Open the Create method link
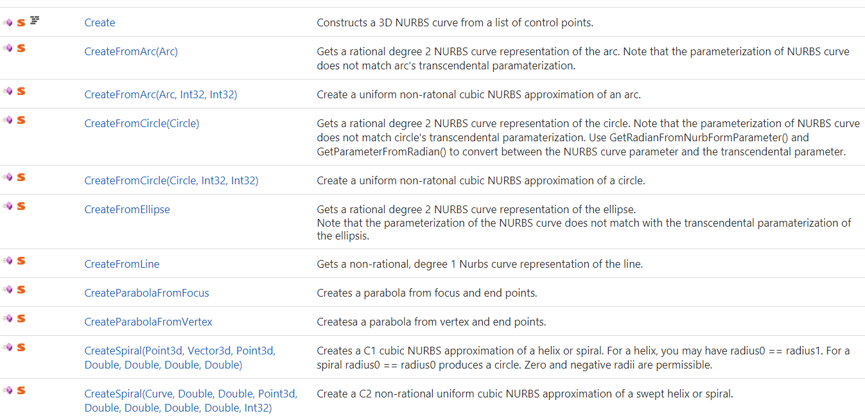Viewport: 865px width, 418px height. 100,22
